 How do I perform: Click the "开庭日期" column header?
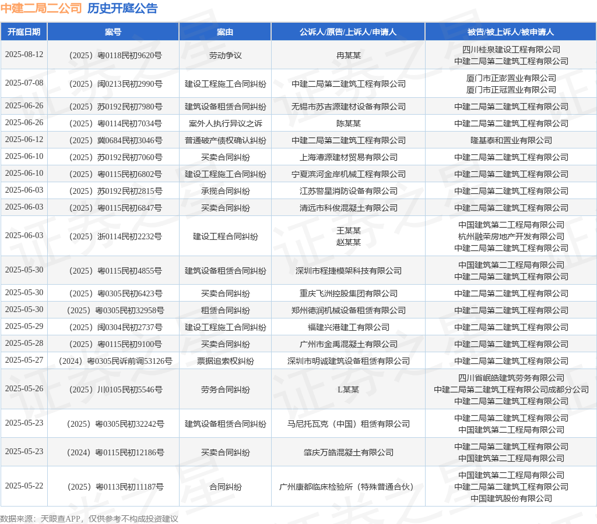(x=24, y=32)
